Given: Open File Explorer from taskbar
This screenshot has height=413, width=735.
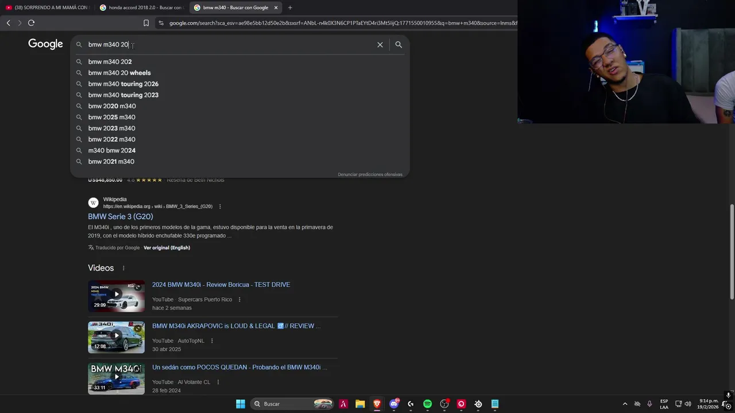Looking at the screenshot, I should point(360,404).
